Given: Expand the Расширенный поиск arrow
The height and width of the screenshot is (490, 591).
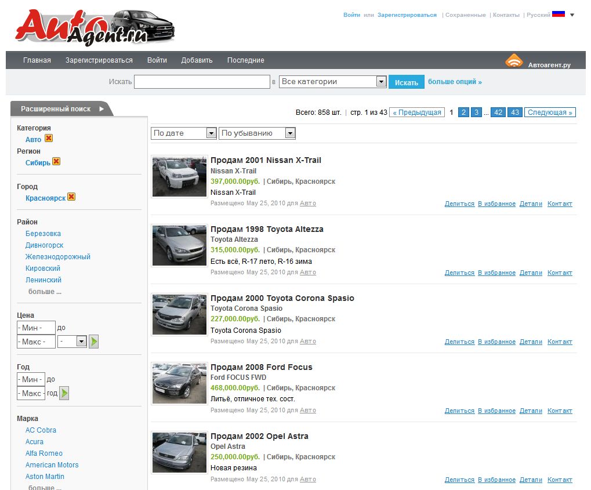Looking at the screenshot, I should [x=101, y=109].
